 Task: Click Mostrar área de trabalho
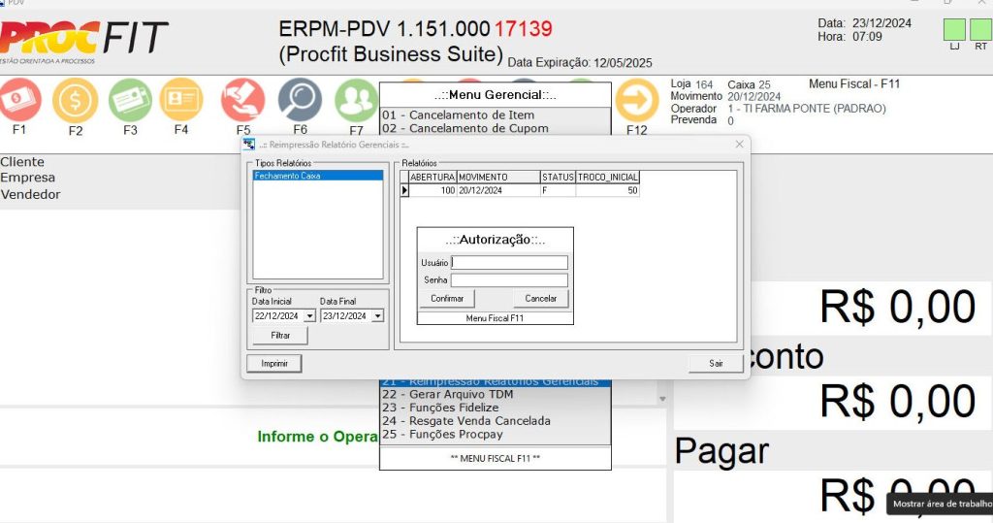tap(942, 504)
